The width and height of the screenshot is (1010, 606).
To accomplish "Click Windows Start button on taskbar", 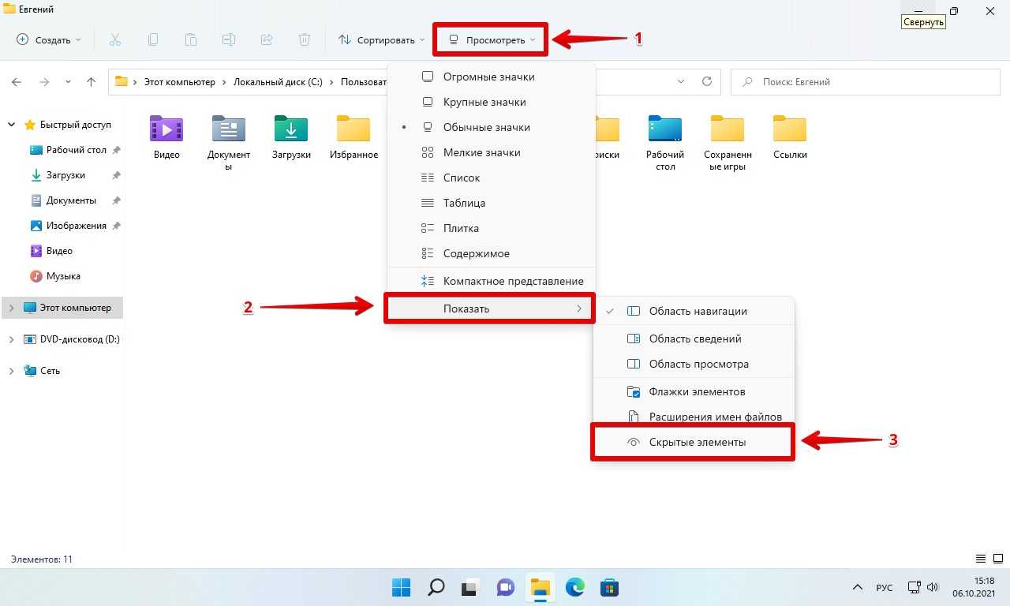I will [x=402, y=587].
